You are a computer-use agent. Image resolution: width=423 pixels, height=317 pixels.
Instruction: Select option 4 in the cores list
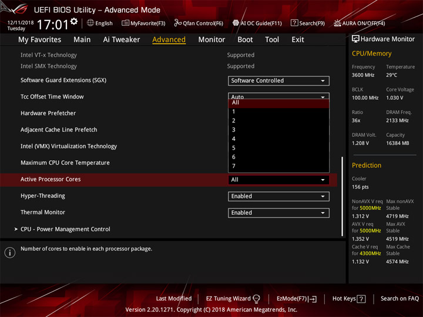point(278,139)
